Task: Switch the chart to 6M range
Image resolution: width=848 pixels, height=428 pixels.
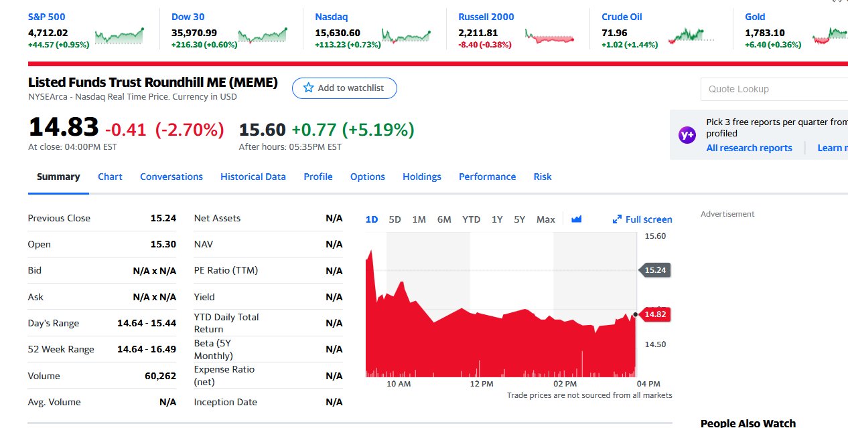Action: [444, 219]
